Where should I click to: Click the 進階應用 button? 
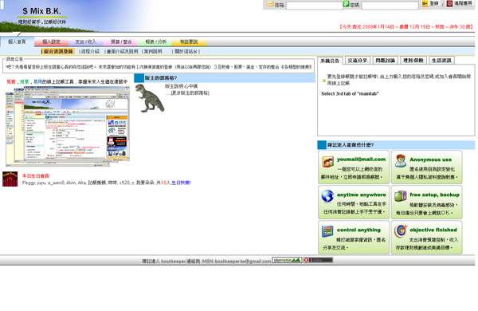click(460, 3)
